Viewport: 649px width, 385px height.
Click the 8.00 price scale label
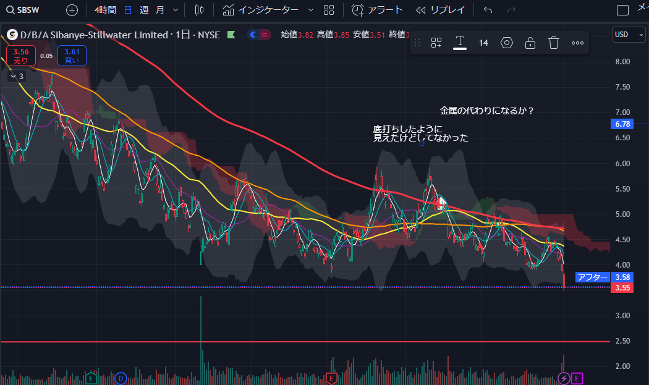(x=622, y=62)
